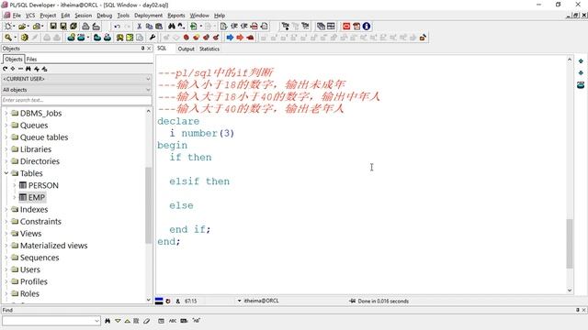
Task: Click the 'declare' keyword in SQL editor
Action: click(178, 121)
